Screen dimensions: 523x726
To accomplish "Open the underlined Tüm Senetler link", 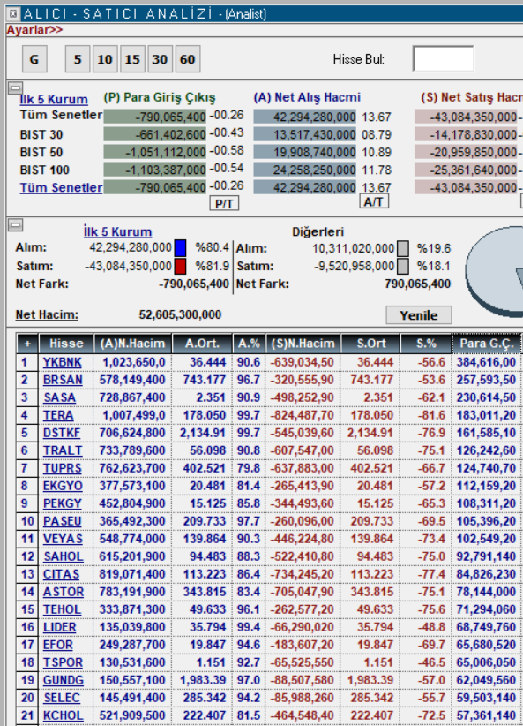I will [x=61, y=187].
